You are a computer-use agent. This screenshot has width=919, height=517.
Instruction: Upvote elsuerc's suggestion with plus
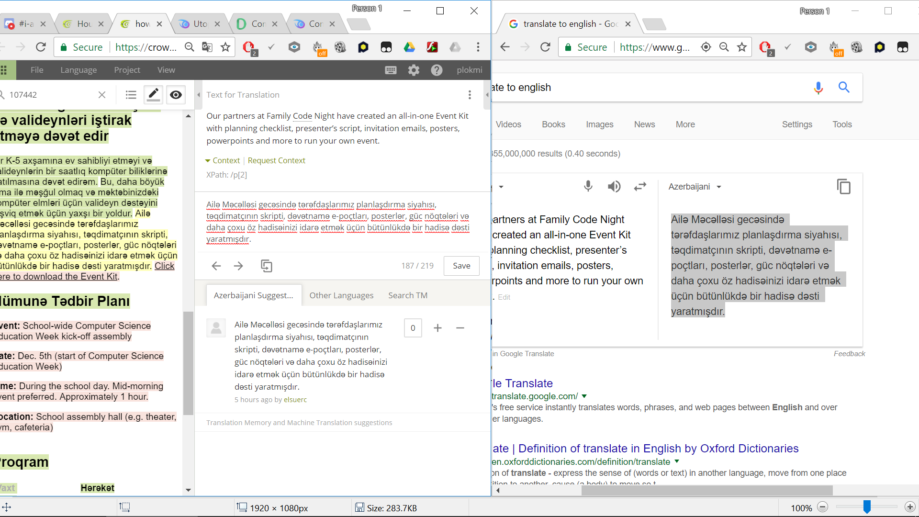point(437,328)
